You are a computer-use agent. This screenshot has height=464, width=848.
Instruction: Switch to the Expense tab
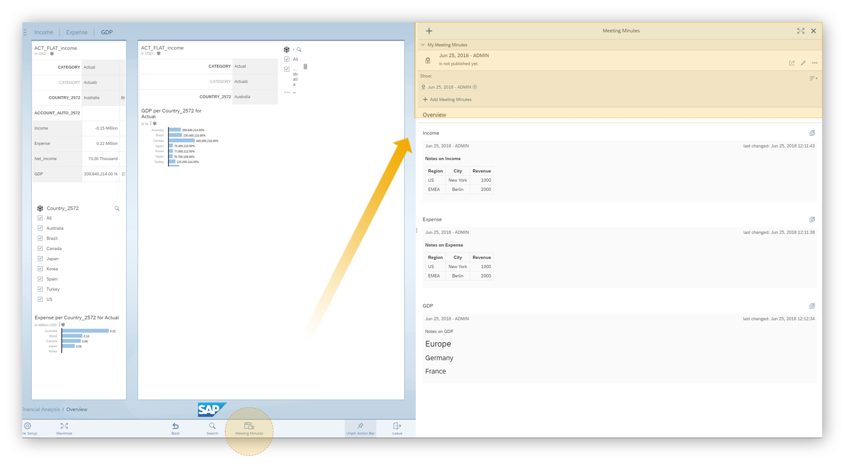pyautogui.click(x=76, y=32)
